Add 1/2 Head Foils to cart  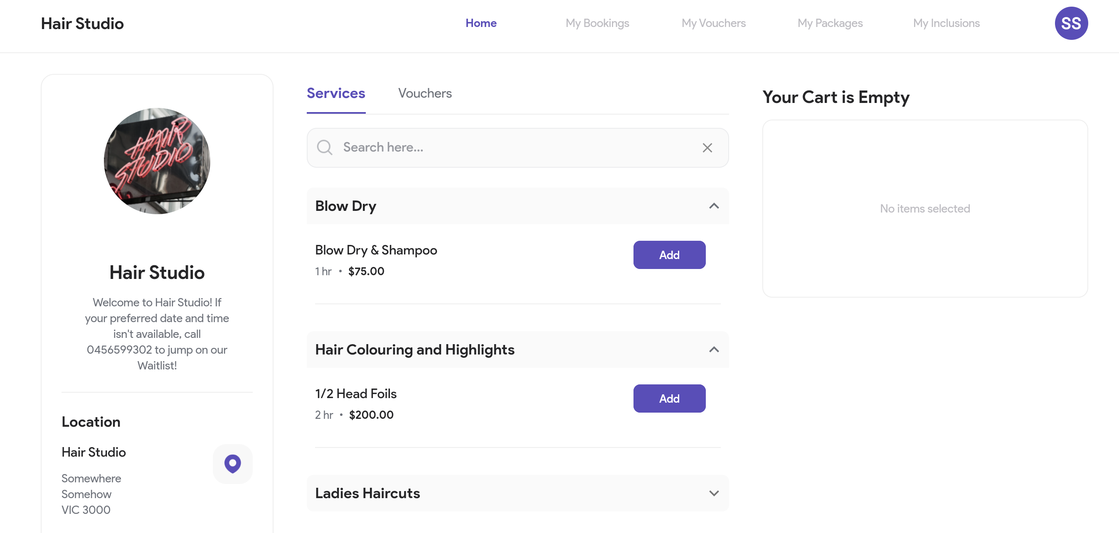[669, 399]
